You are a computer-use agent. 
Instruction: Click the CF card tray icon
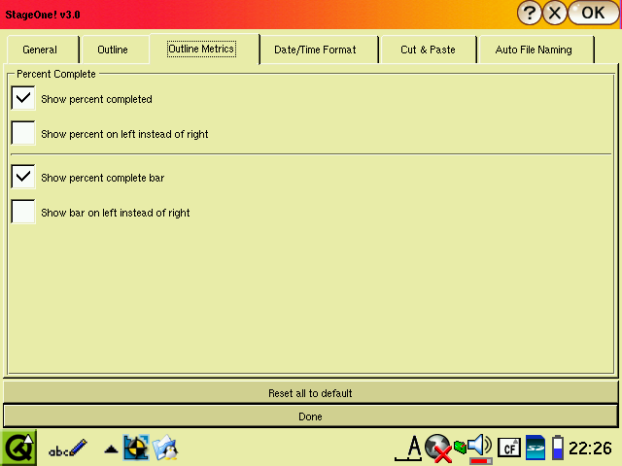[x=509, y=449]
